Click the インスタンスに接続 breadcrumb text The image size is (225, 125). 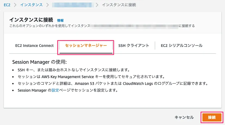(x=119, y=5)
